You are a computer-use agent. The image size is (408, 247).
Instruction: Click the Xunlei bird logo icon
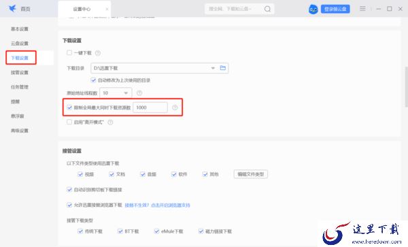tap(12, 8)
